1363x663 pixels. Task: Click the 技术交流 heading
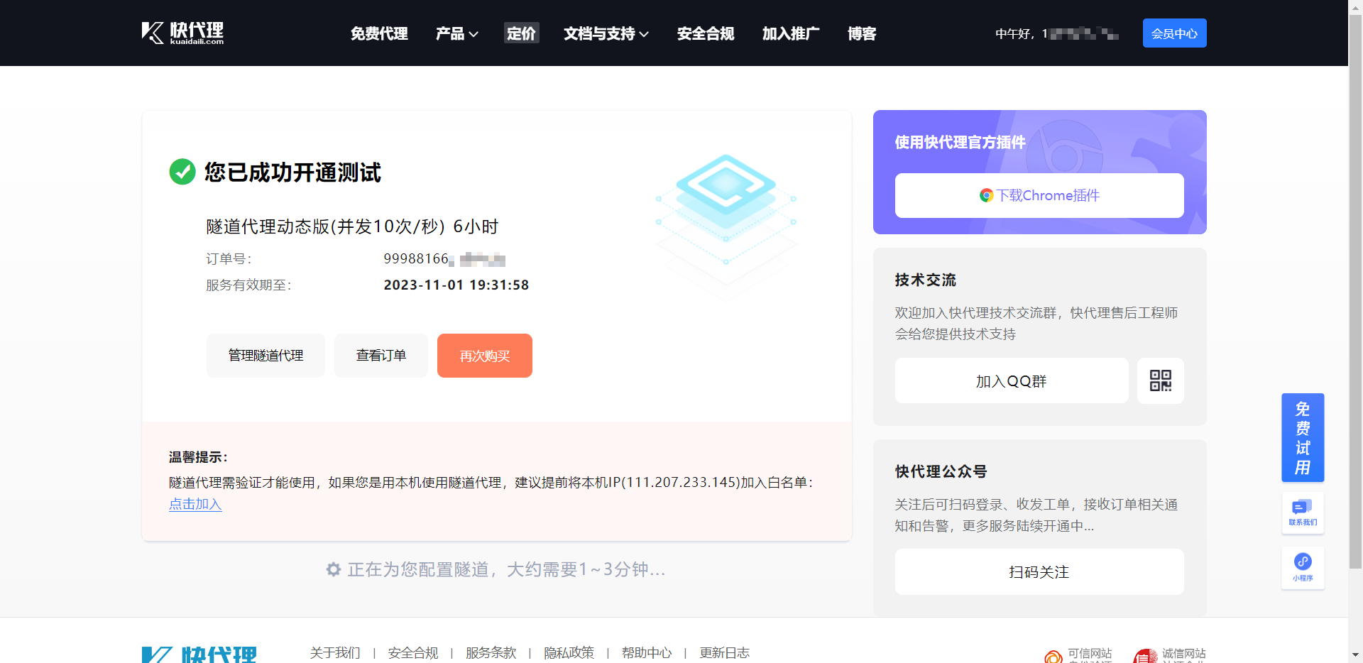click(925, 280)
